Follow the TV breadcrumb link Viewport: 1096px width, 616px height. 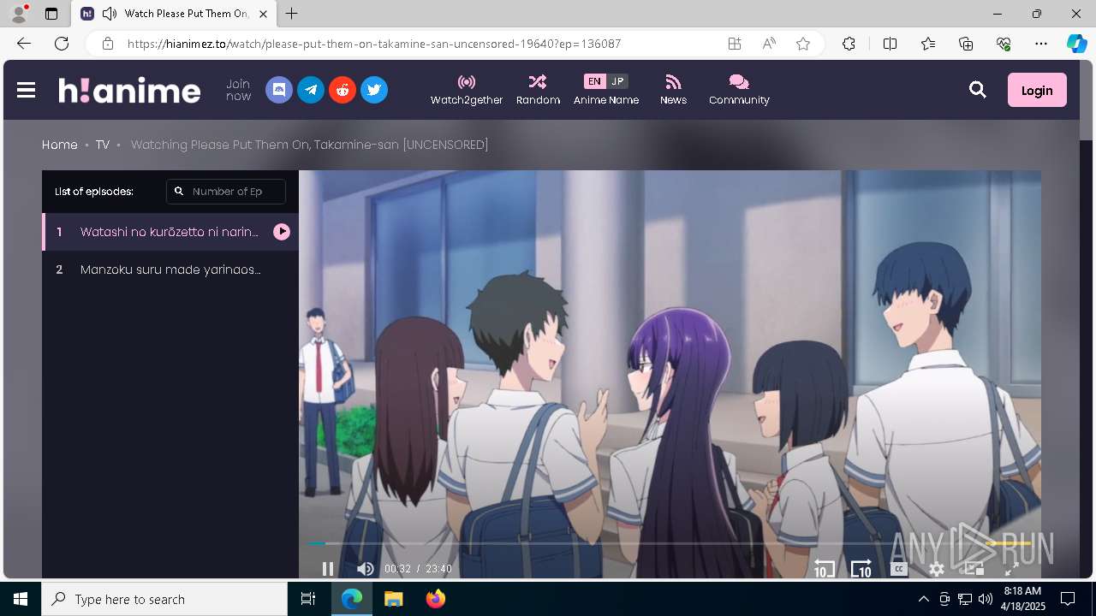tap(103, 145)
